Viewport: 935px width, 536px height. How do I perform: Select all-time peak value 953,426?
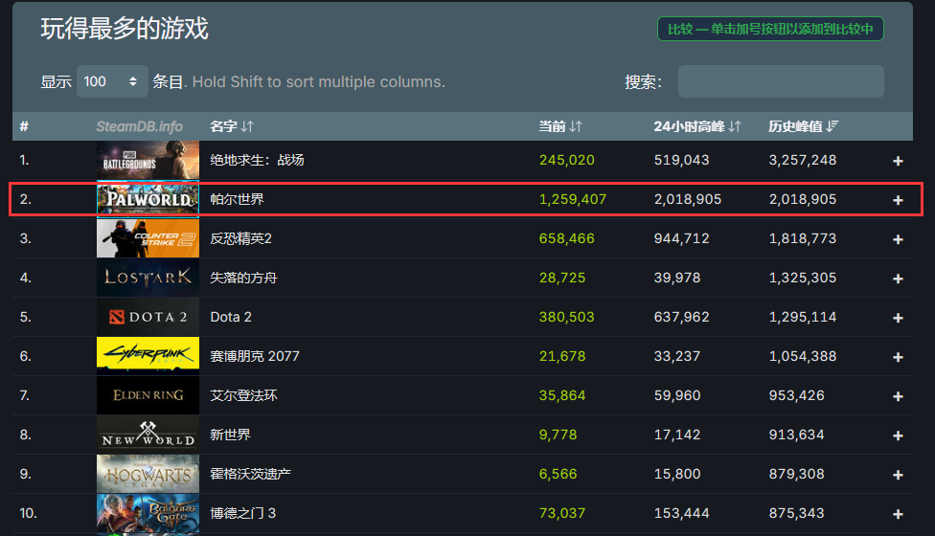797,395
